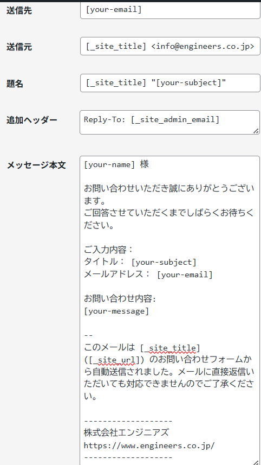Click the [your-name] 様 line in message body

coord(116,164)
